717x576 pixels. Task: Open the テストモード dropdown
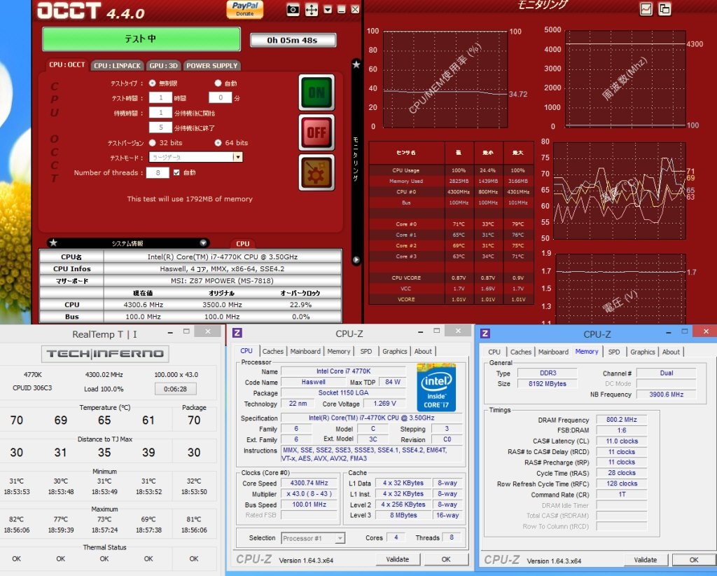[x=196, y=158]
